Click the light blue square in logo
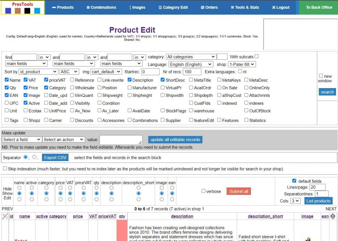The image size is (338, 241). 37,10
